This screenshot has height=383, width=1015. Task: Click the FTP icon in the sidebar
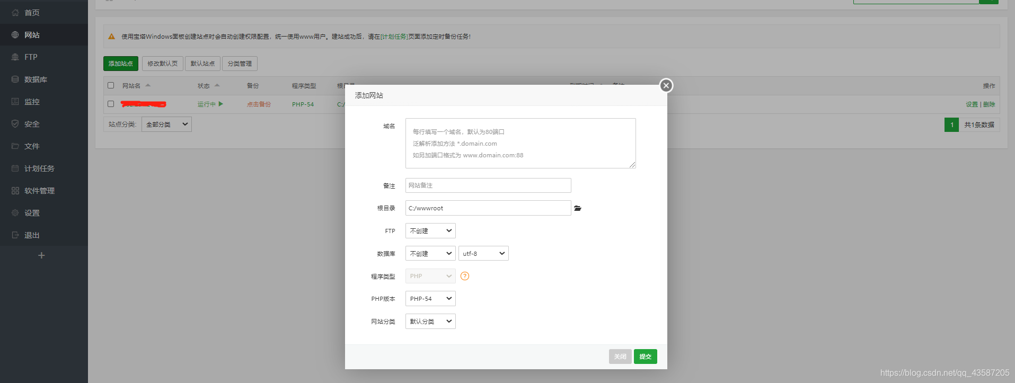tap(15, 57)
